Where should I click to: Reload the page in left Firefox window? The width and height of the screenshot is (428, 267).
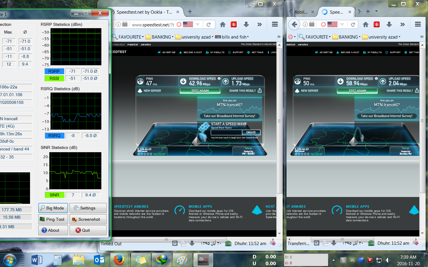click(x=209, y=25)
